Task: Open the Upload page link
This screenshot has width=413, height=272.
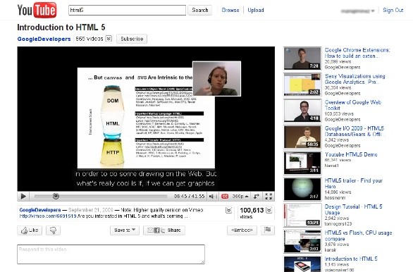Action: point(256,10)
